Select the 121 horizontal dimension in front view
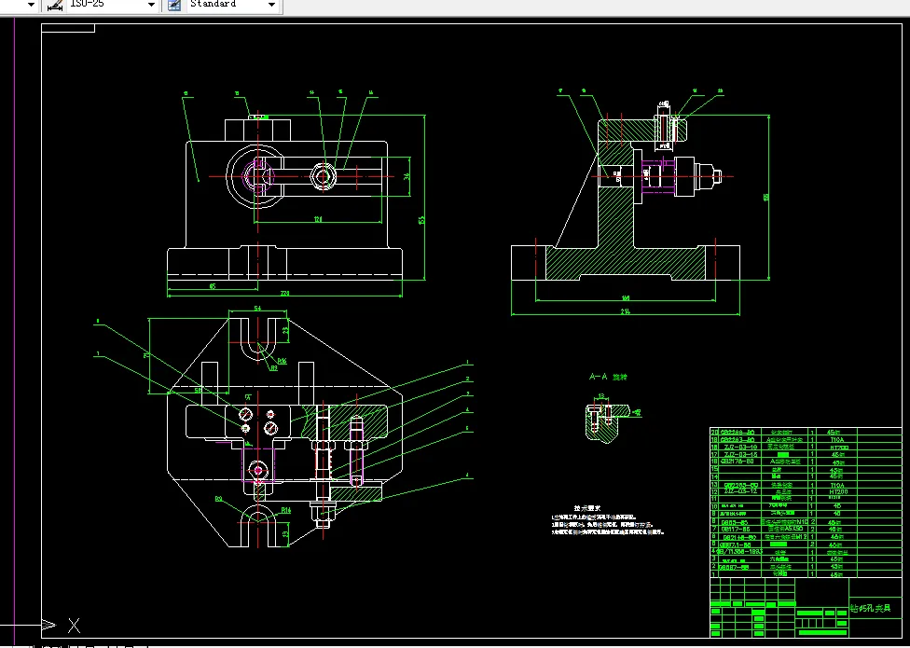This screenshot has width=910, height=648. pyautogui.click(x=318, y=219)
